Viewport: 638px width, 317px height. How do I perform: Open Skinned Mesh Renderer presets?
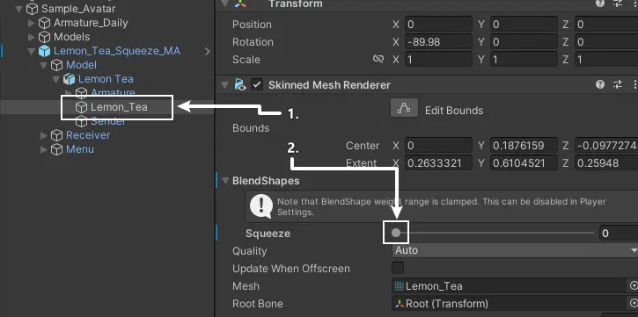(618, 84)
